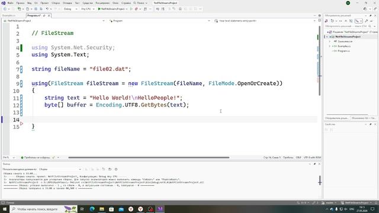379x213 pixels.
Task: Pin the Program.cs tab
Action: coord(44,15)
